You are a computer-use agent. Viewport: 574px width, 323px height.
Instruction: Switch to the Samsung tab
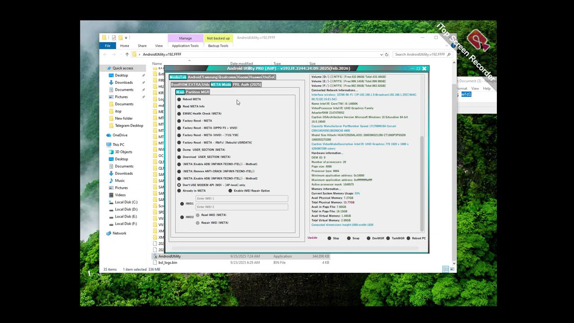(209, 77)
